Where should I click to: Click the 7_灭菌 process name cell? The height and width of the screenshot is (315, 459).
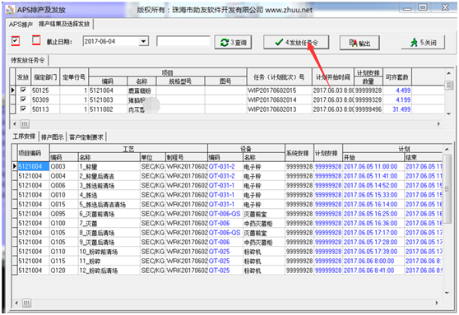pyautogui.click(x=109, y=223)
